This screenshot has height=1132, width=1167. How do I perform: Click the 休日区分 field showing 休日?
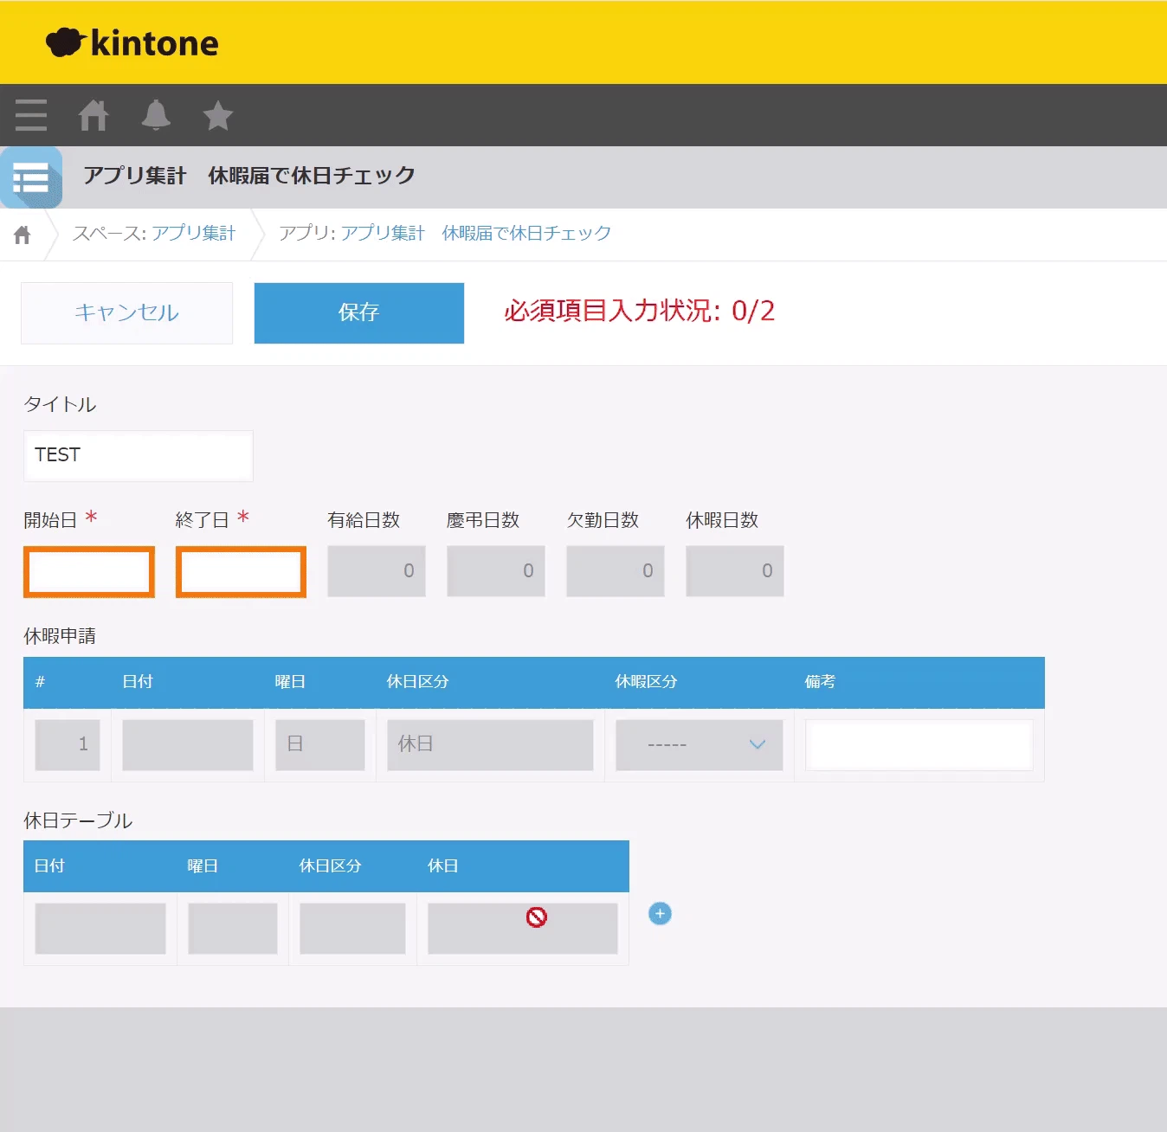point(490,744)
